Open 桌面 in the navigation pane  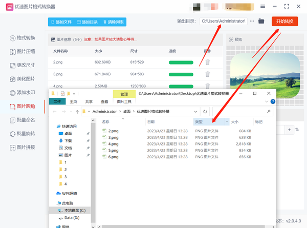[65, 134]
